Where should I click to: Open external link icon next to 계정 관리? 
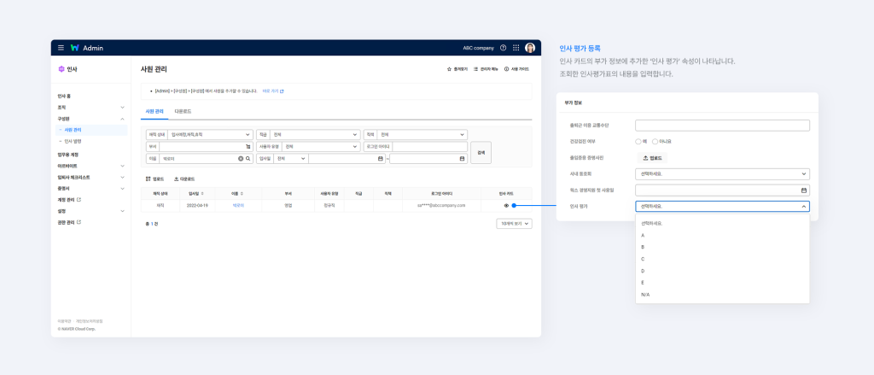[79, 200]
